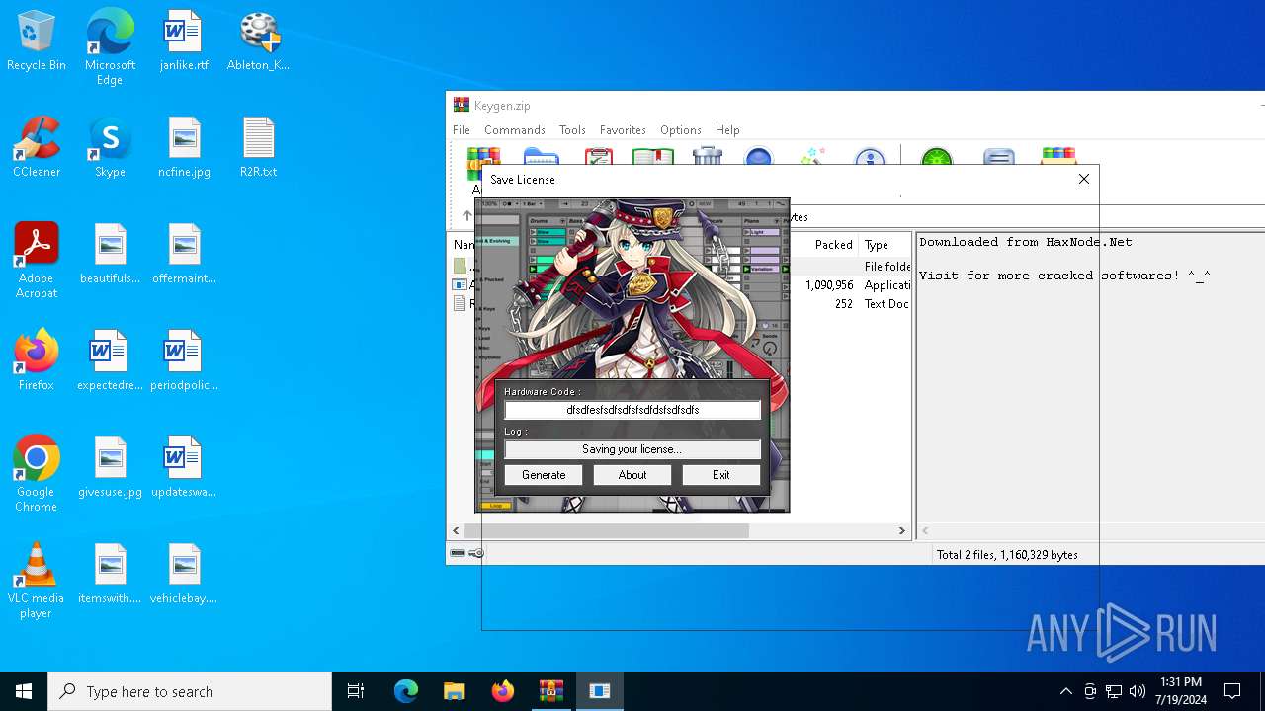
Task: Show hidden system tray icons
Action: click(x=1065, y=691)
